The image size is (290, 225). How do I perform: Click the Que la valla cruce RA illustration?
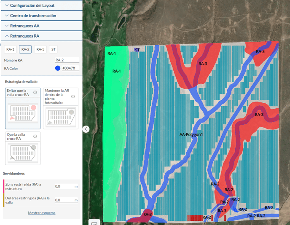tap(23, 153)
